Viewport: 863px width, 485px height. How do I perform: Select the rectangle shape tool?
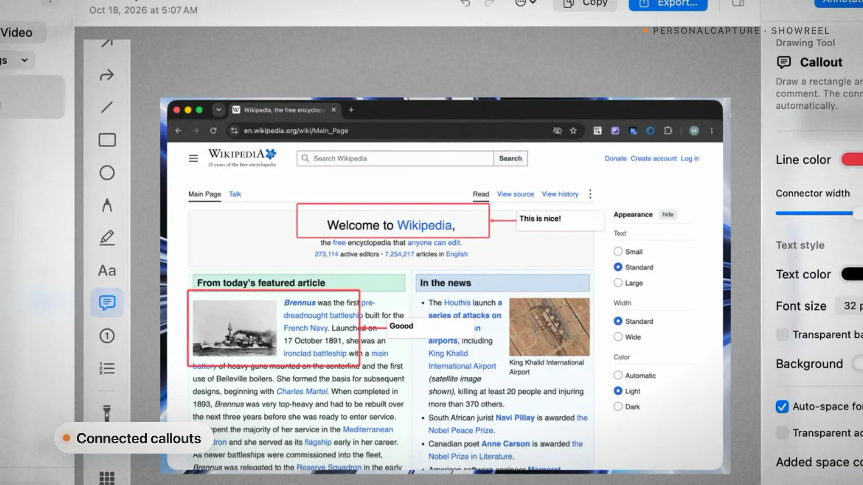pos(107,140)
